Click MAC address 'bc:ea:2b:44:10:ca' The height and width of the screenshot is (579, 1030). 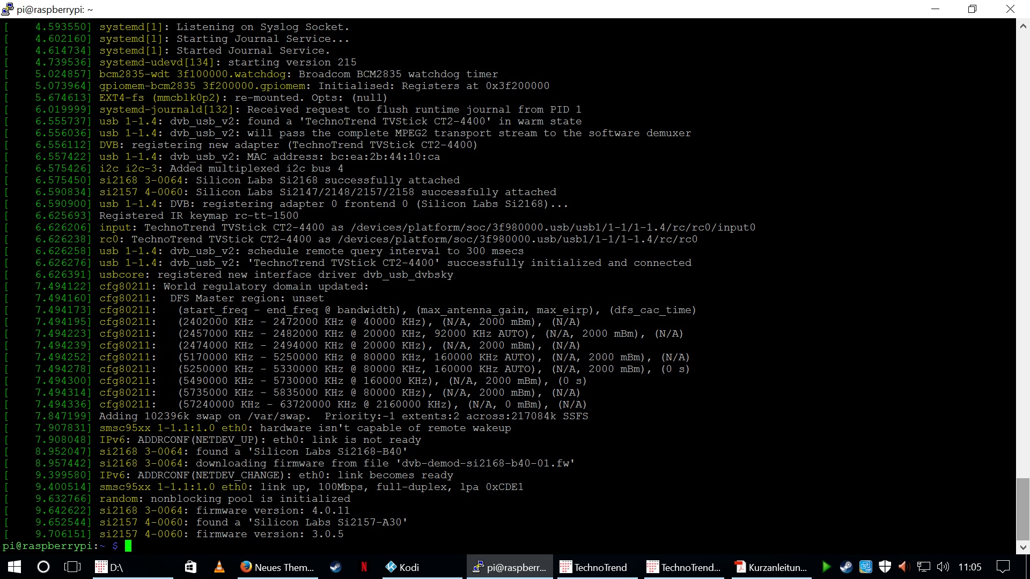point(385,157)
